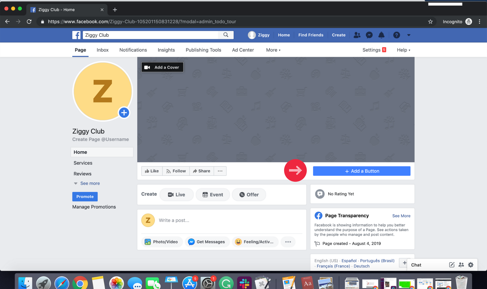Expand the More dropdown tab
Viewport: 487px width, 289px height.
pyautogui.click(x=273, y=50)
